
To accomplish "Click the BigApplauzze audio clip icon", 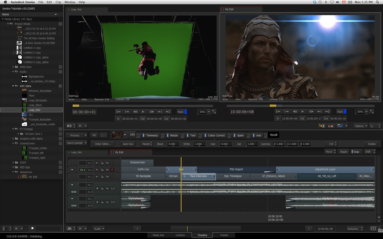I will [24, 76].
